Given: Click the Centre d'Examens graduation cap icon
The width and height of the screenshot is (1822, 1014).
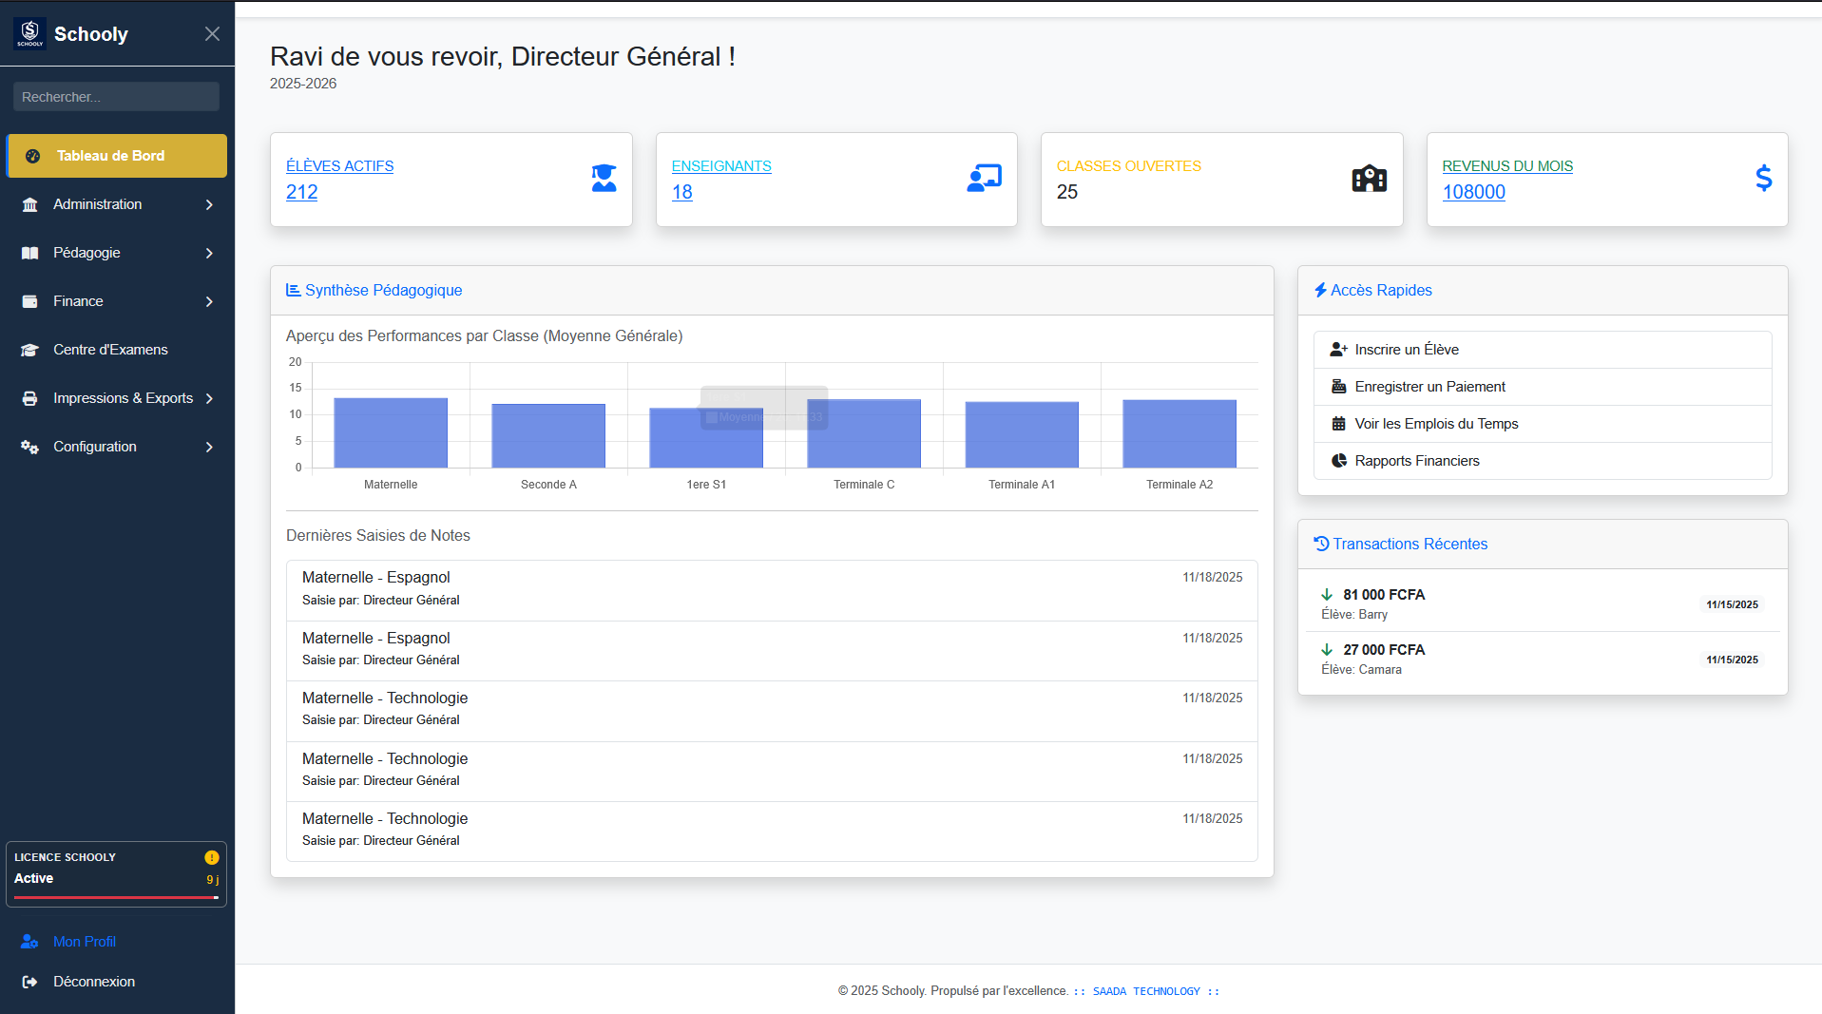Looking at the screenshot, I should (30, 350).
